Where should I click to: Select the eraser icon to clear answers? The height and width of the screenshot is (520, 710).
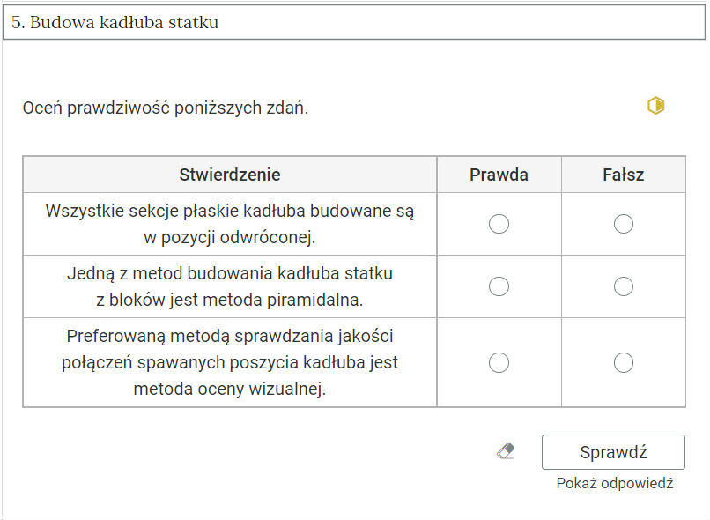(504, 450)
